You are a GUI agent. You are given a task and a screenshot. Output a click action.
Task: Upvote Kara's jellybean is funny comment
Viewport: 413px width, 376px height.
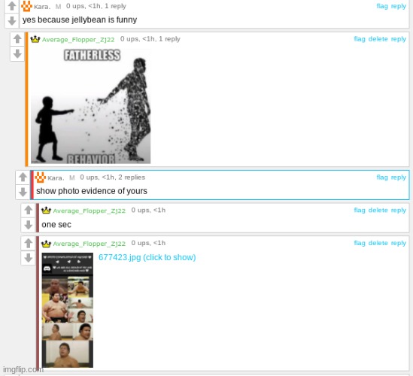point(11,6)
